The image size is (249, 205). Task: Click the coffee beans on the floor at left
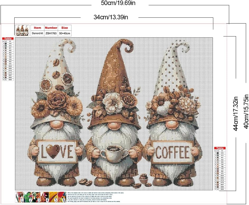pyautogui.click(x=85, y=182)
